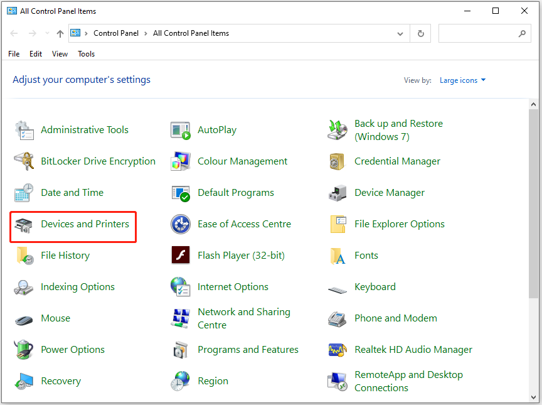Open the BitLocker Drive Encryption icon

(23, 161)
